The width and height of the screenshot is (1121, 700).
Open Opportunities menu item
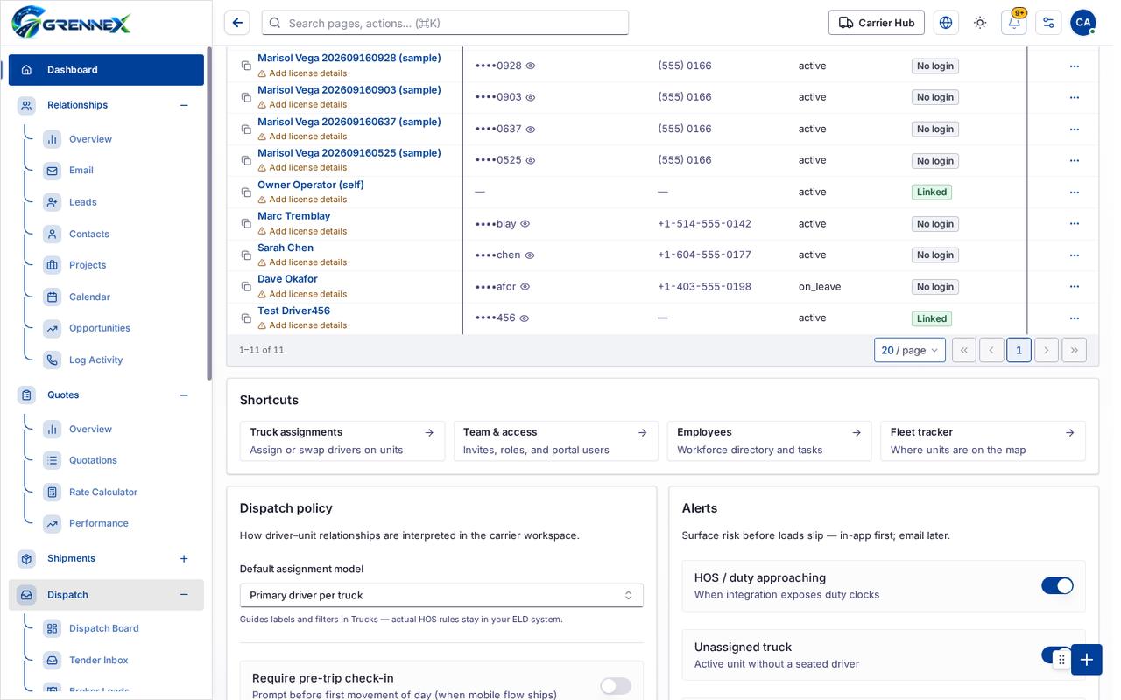coord(100,328)
